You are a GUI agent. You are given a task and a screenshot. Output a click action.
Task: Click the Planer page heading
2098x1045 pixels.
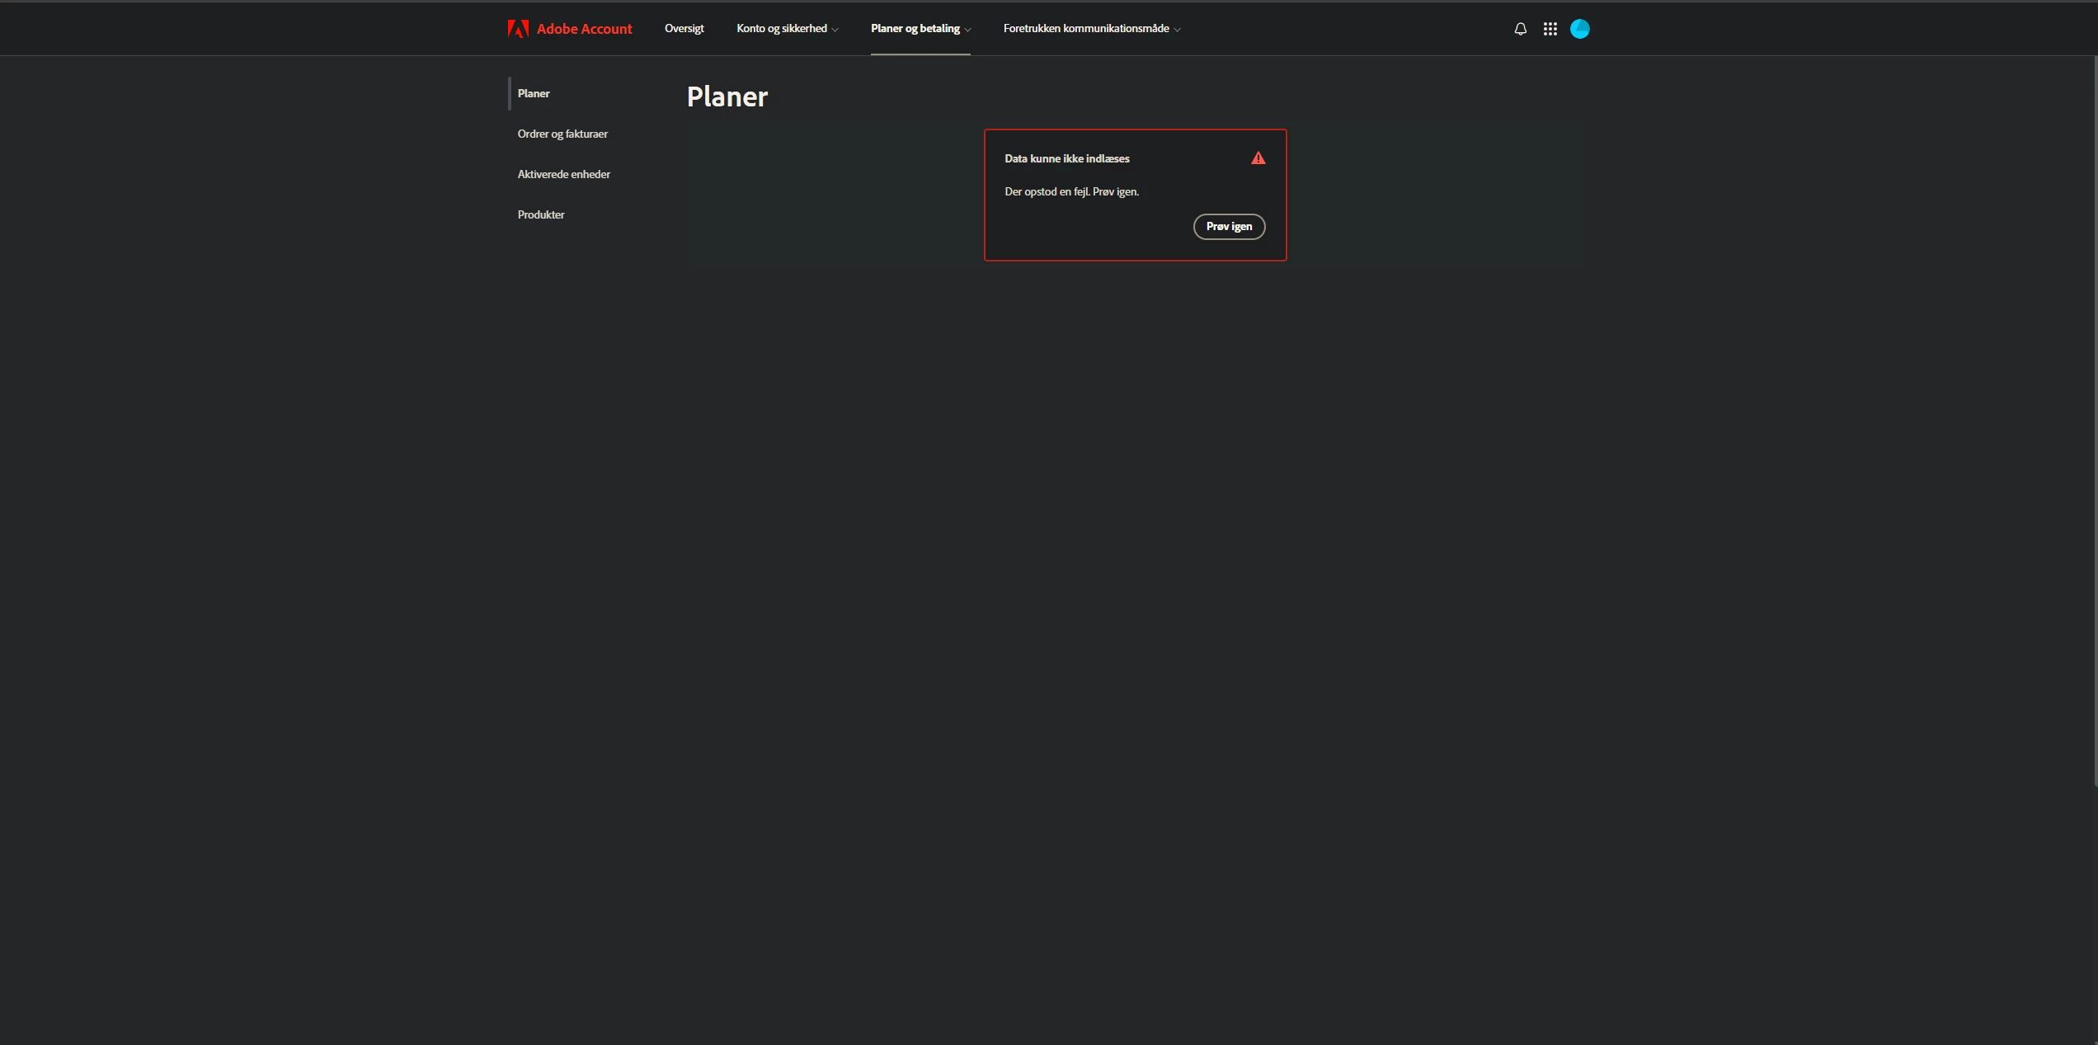(727, 96)
